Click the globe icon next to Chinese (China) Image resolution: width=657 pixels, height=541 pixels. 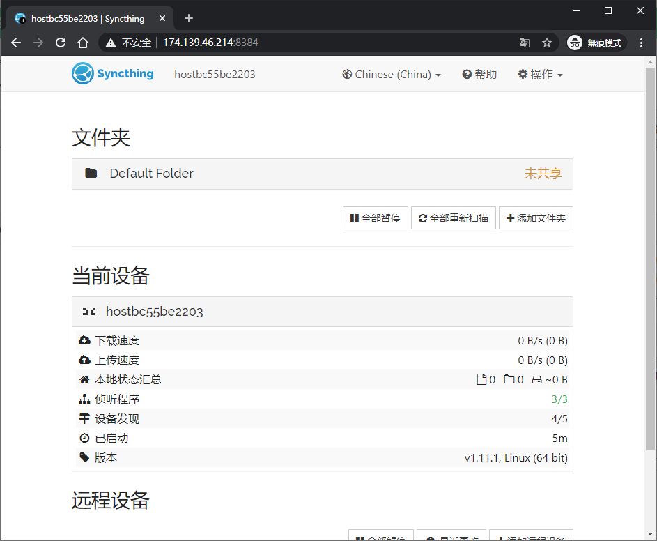click(347, 74)
